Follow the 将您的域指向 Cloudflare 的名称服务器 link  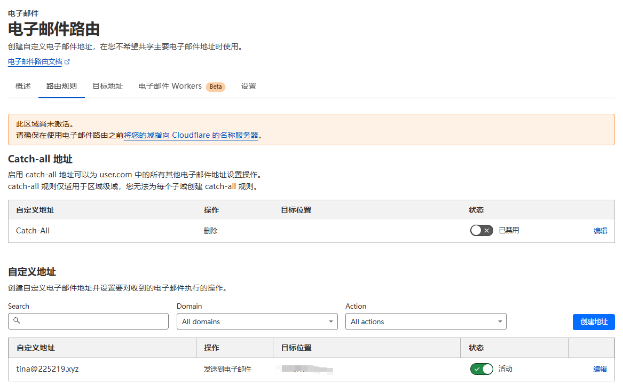tap(191, 136)
